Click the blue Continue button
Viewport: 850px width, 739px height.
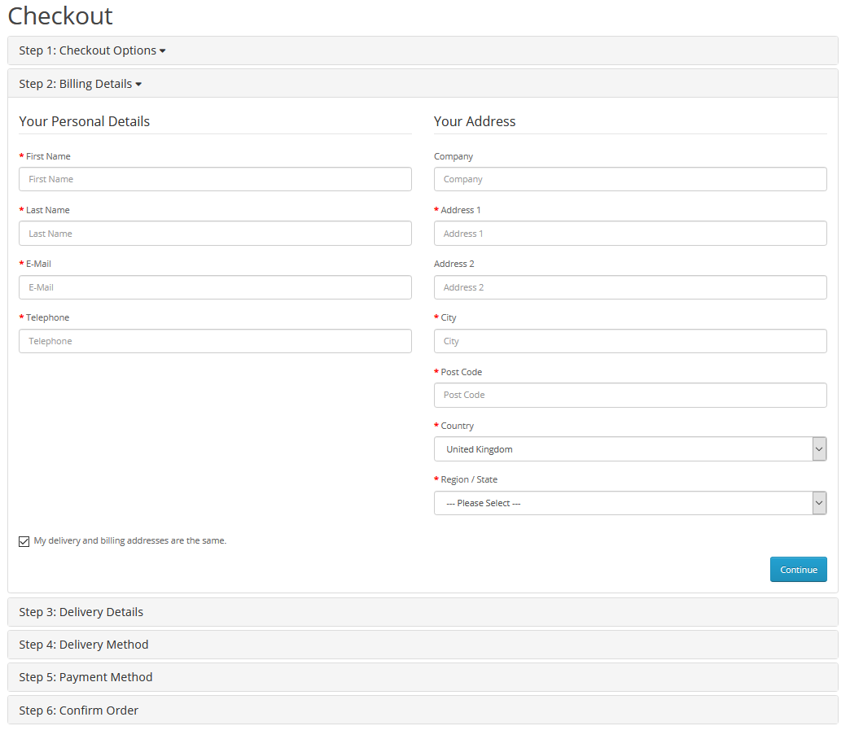[798, 570]
